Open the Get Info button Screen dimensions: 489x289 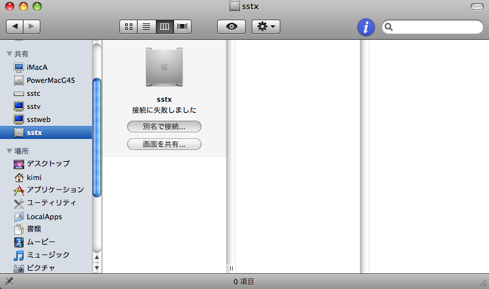click(366, 27)
